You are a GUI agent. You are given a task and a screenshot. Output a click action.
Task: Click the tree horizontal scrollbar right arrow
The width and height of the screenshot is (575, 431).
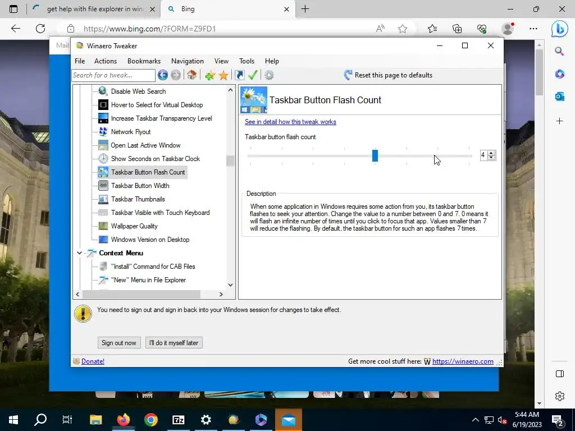tap(221, 294)
